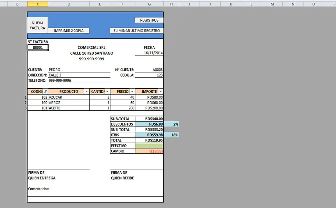
Task: Select the red CAMBIO value cell
Action: pos(149,151)
